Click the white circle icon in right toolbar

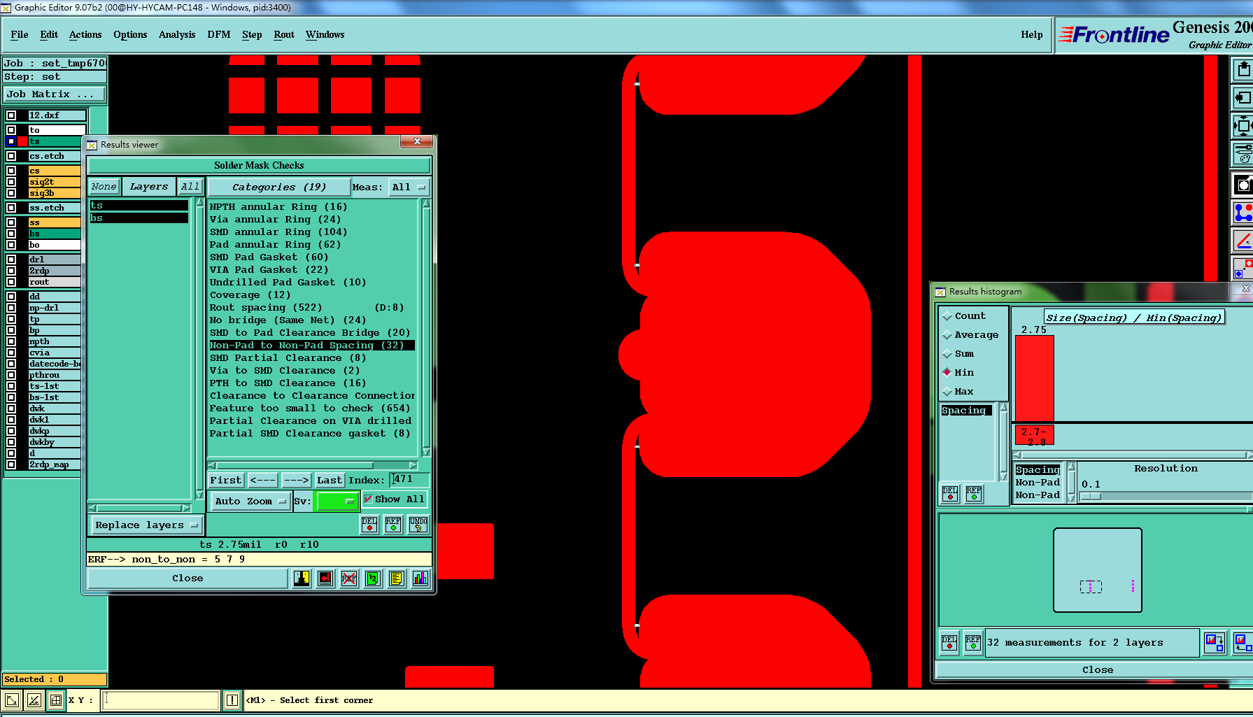pyautogui.click(x=1243, y=185)
